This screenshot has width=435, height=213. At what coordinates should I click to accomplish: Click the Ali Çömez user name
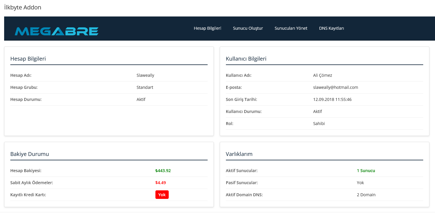point(322,75)
